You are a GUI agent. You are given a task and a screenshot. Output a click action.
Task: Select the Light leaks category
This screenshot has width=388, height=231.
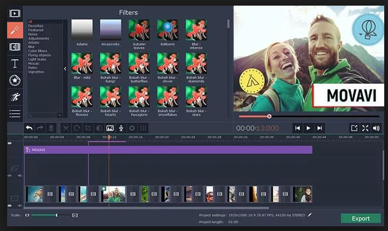(x=37, y=59)
